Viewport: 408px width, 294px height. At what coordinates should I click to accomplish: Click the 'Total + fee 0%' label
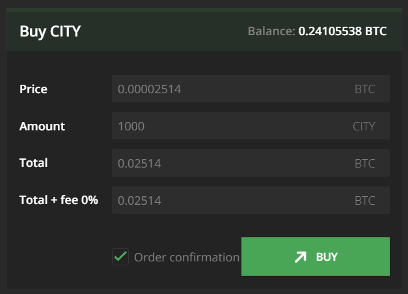pyautogui.click(x=59, y=200)
